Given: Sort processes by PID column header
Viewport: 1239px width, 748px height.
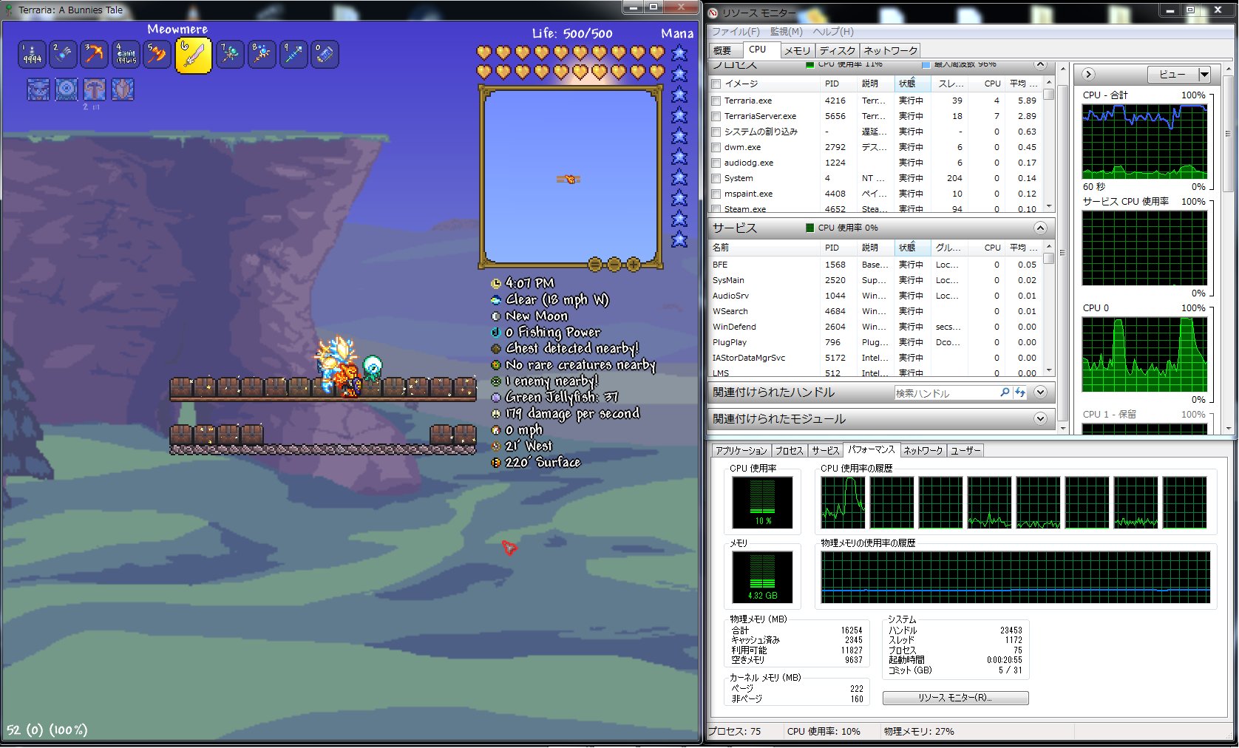Looking at the screenshot, I should [x=838, y=84].
